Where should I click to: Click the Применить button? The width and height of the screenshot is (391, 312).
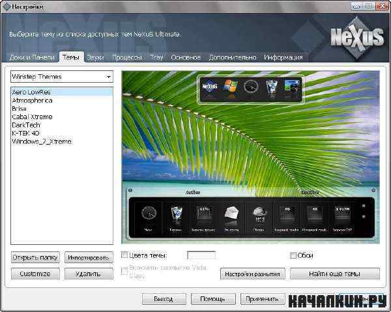coord(263,299)
